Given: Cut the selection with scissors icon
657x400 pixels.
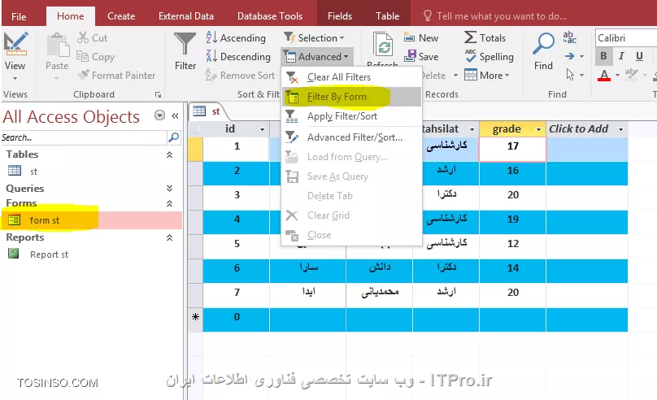Looking at the screenshot, I should point(92,37).
